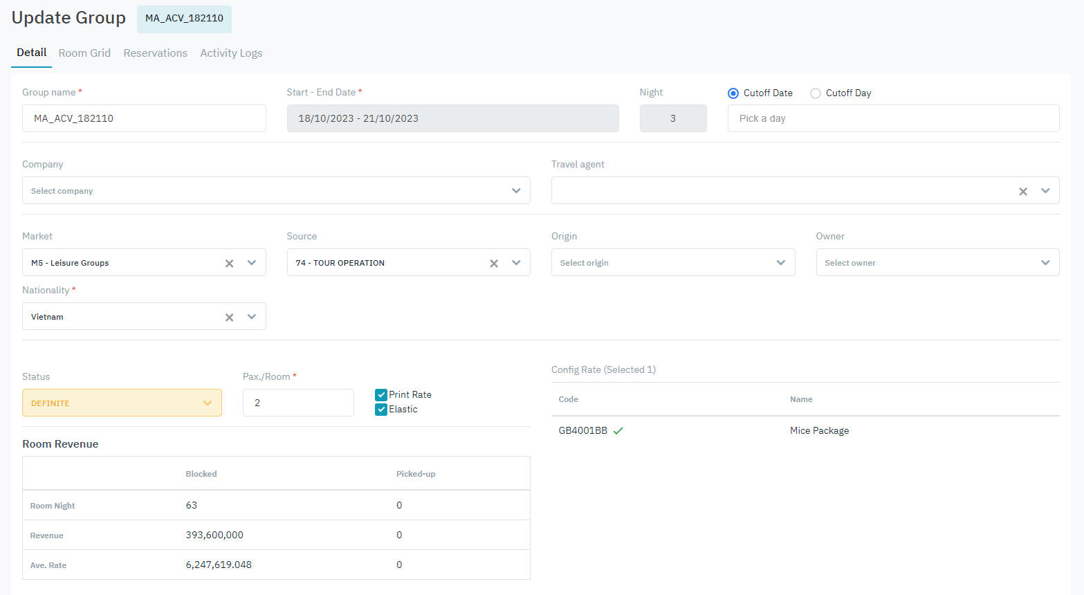Clear the Market M5 - Leisure Groups value
The width and height of the screenshot is (1084, 595).
click(x=229, y=264)
